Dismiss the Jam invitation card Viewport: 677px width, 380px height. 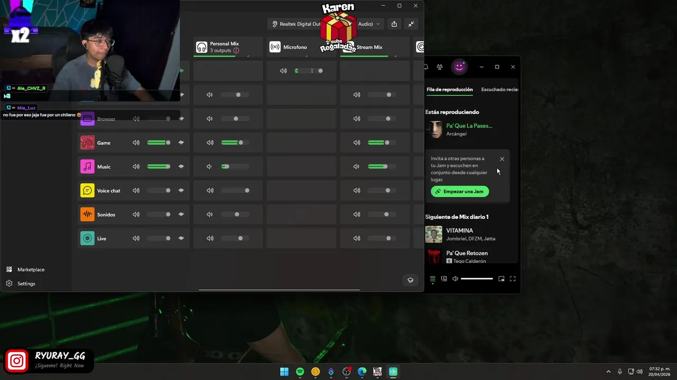[502, 159]
